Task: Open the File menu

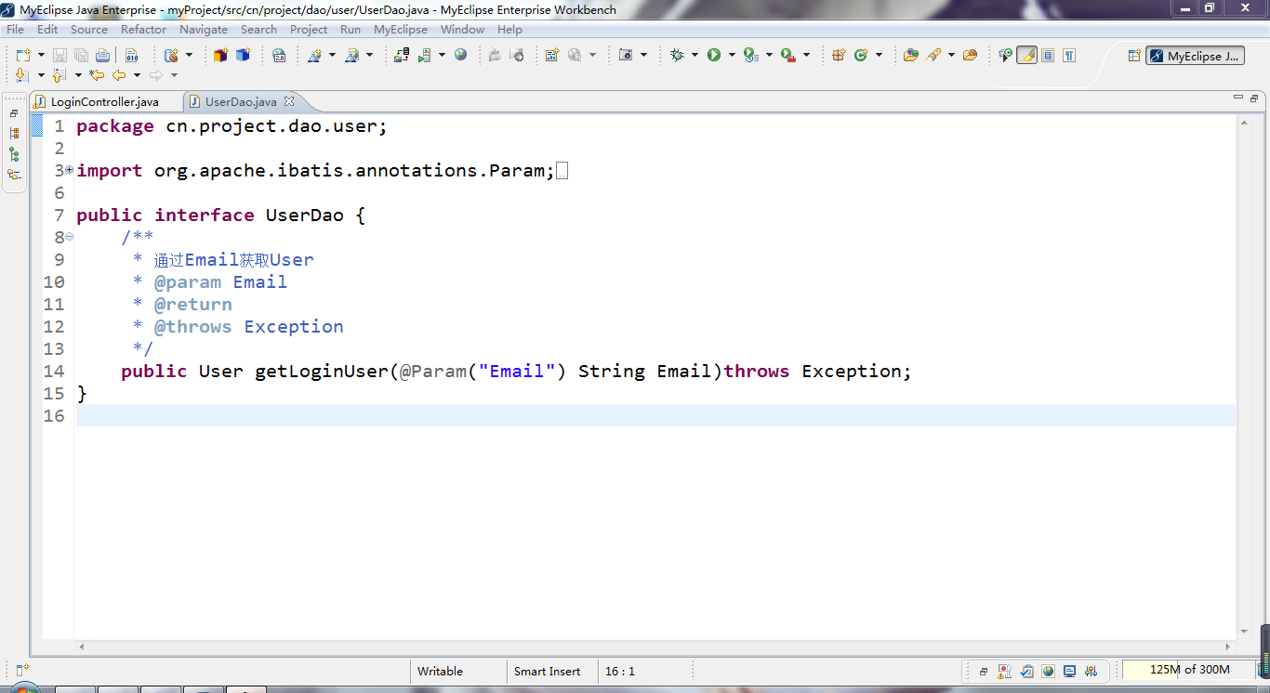Action: (x=15, y=30)
